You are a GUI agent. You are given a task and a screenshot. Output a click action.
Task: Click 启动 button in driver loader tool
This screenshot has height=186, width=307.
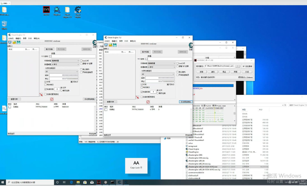pos(213,72)
